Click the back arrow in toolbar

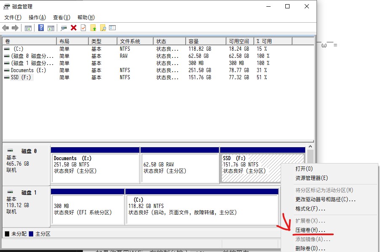[x=5, y=28]
